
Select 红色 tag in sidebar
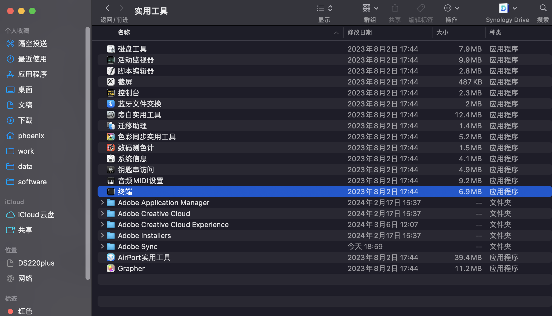tap(25, 310)
